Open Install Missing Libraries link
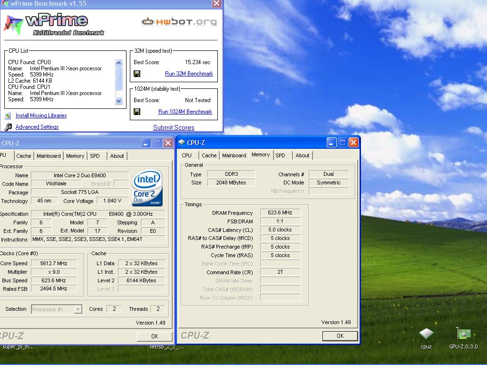Image resolution: width=487 pixels, height=365 pixels. (x=41, y=115)
